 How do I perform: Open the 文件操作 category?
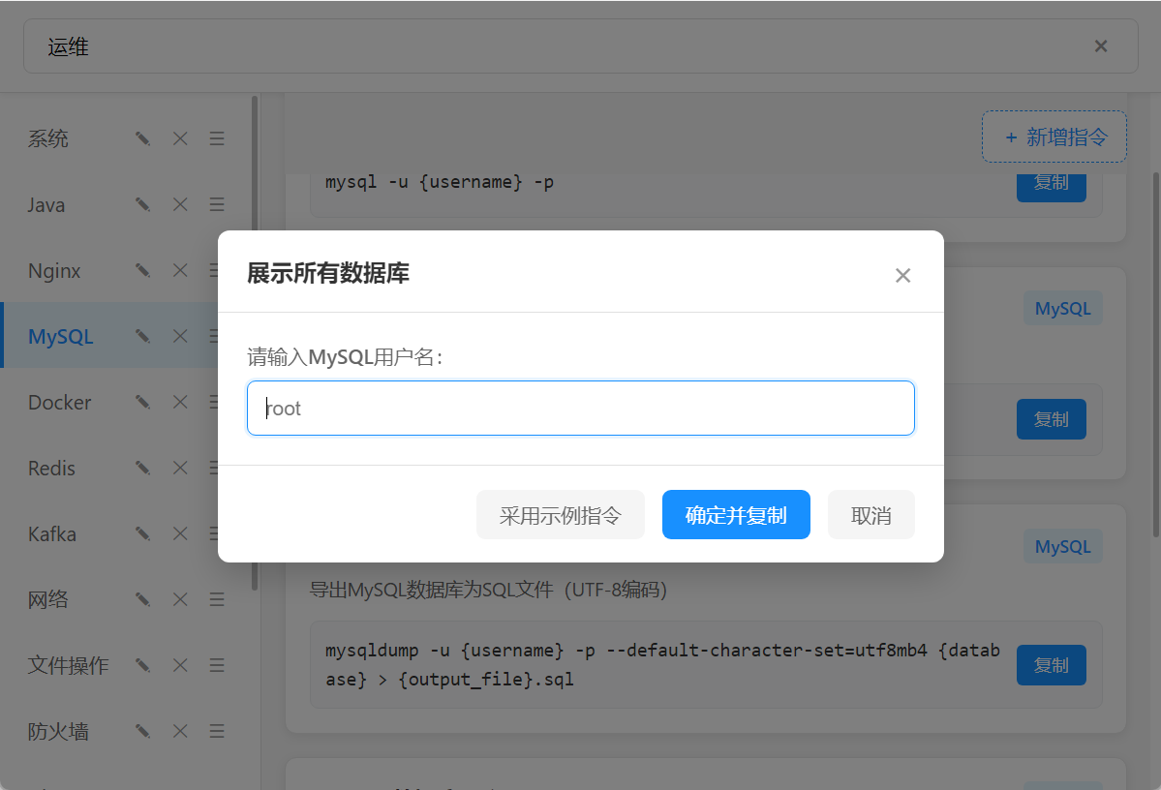(x=68, y=665)
